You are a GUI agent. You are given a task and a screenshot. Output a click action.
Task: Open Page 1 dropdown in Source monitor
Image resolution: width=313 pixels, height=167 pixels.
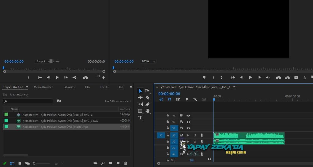coord(43,62)
